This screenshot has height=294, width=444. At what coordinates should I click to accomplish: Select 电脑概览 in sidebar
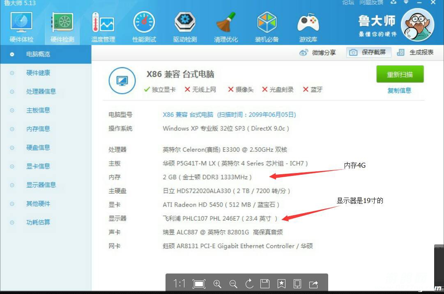point(46,54)
